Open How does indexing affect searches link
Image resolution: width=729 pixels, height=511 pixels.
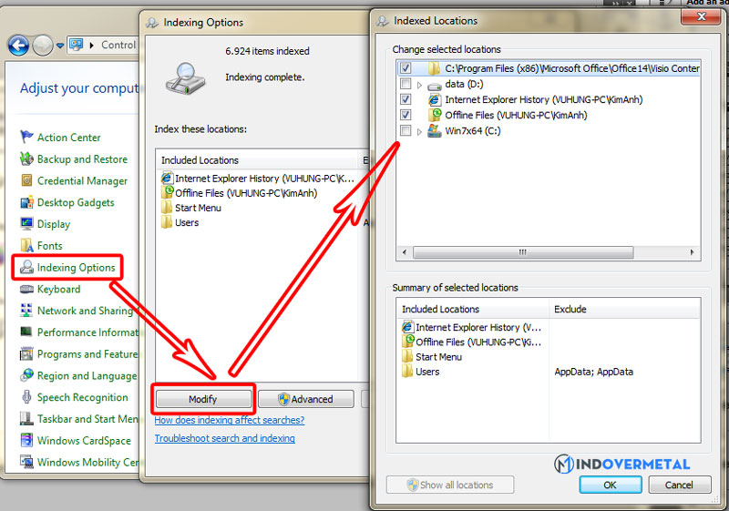tap(230, 421)
